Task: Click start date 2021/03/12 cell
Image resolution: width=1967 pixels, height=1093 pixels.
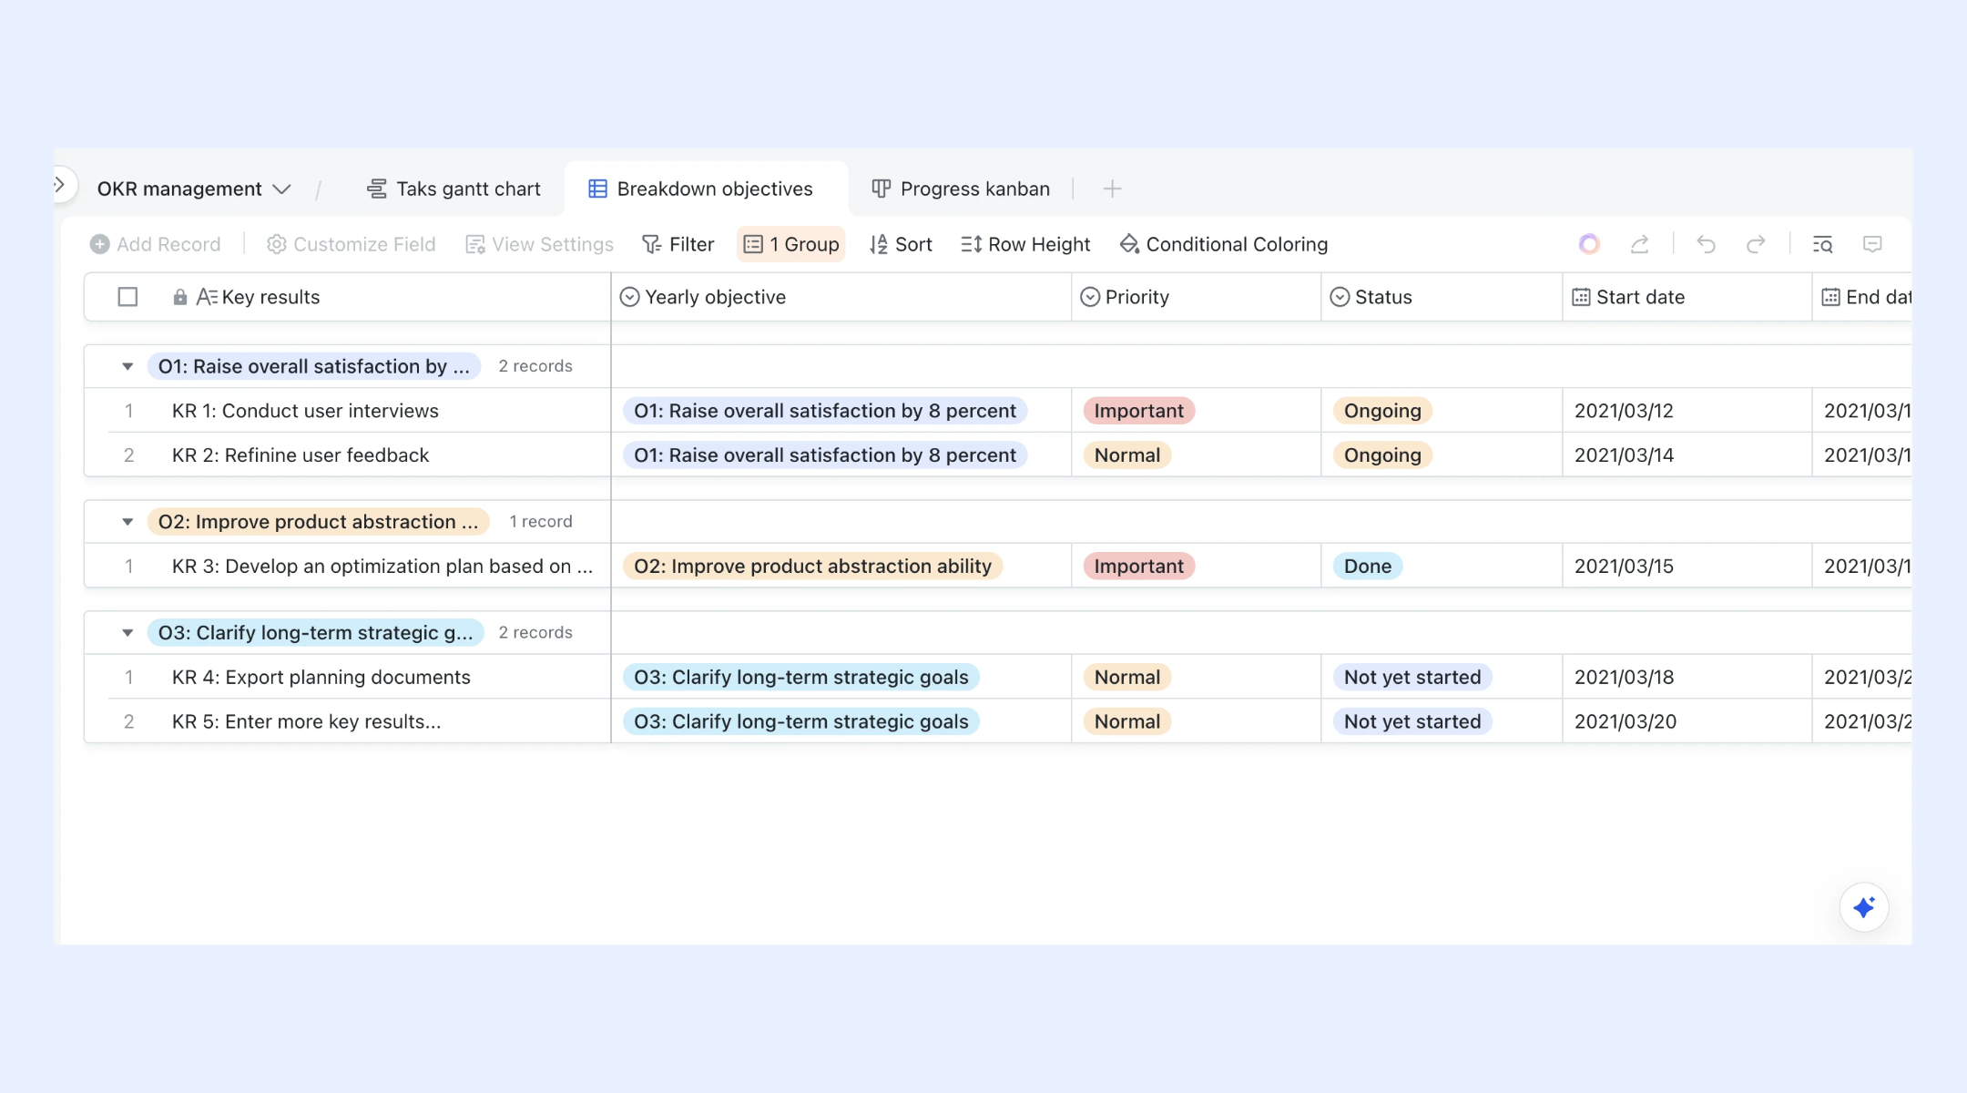Action: 1687,411
